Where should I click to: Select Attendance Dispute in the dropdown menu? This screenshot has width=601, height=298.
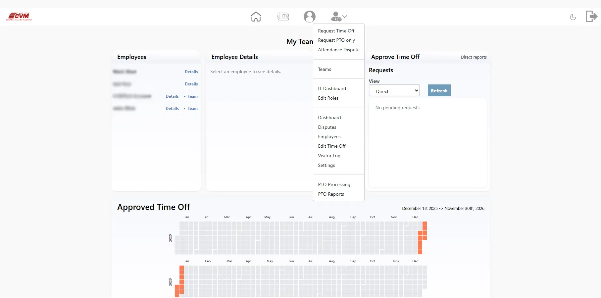pos(338,50)
